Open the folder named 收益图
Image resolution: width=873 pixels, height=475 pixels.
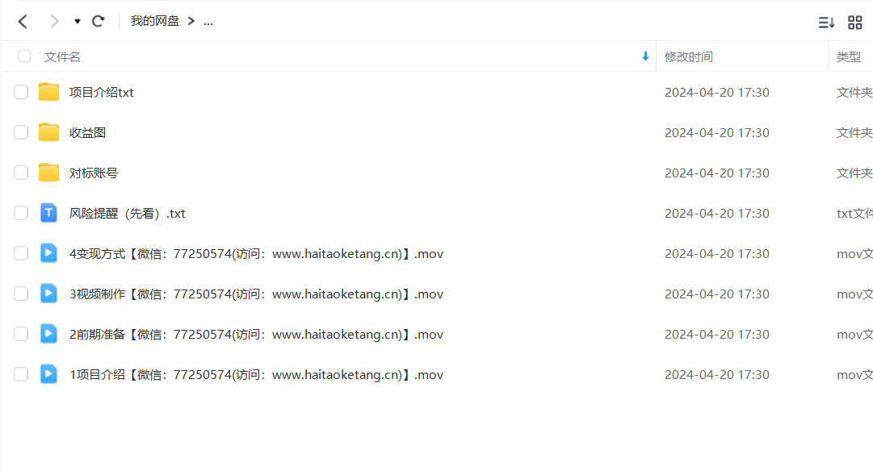[x=87, y=133]
